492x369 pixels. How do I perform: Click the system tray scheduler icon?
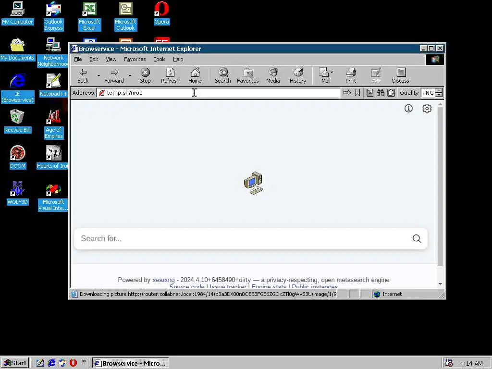[x=448, y=363]
